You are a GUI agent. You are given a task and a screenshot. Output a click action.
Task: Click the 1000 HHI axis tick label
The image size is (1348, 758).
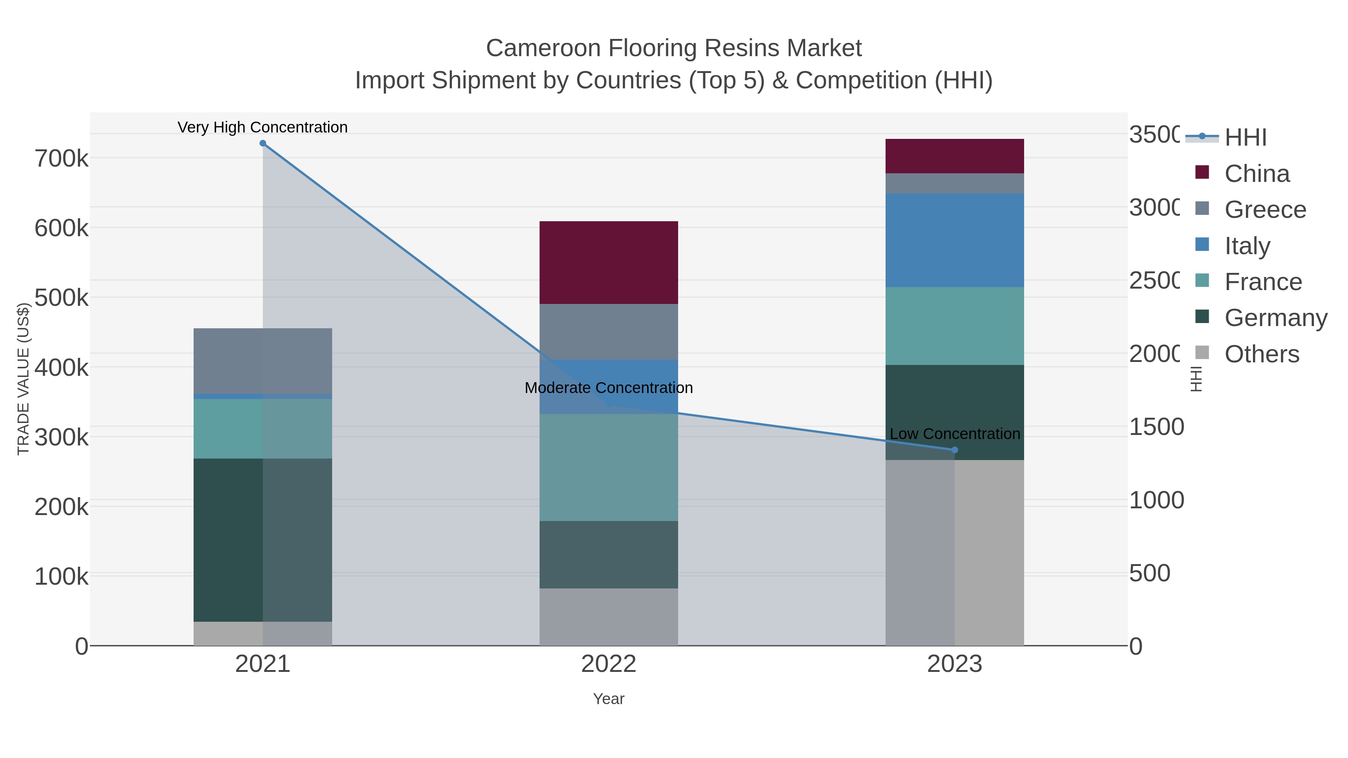[x=1157, y=500]
